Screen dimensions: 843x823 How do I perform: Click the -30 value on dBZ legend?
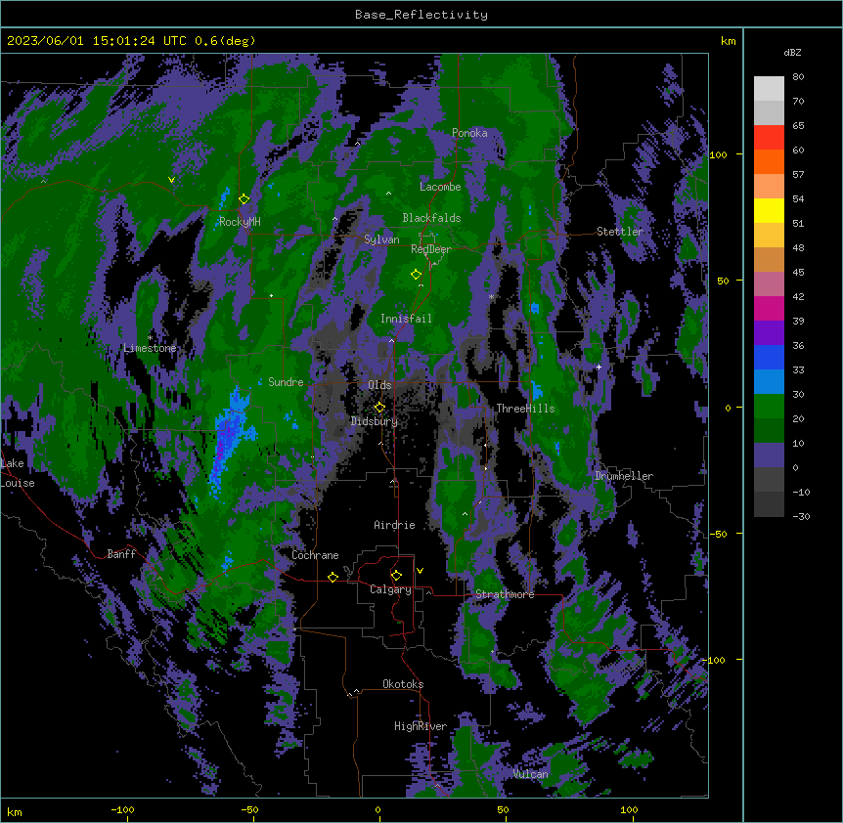[x=801, y=516]
